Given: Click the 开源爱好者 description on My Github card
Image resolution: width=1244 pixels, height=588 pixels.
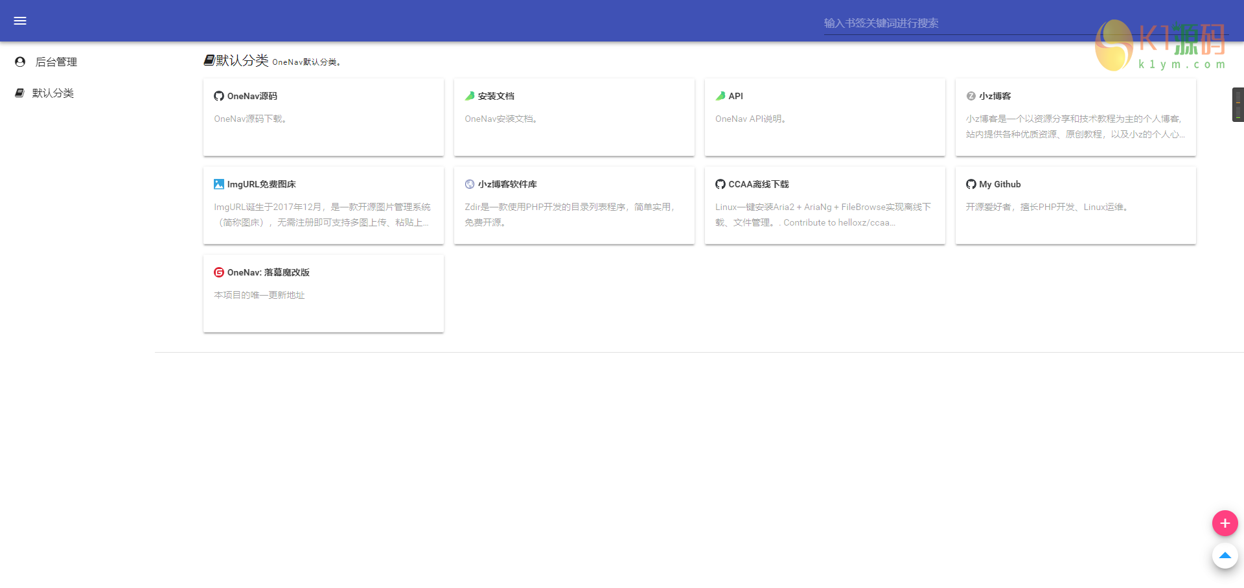Looking at the screenshot, I should 1048,207.
